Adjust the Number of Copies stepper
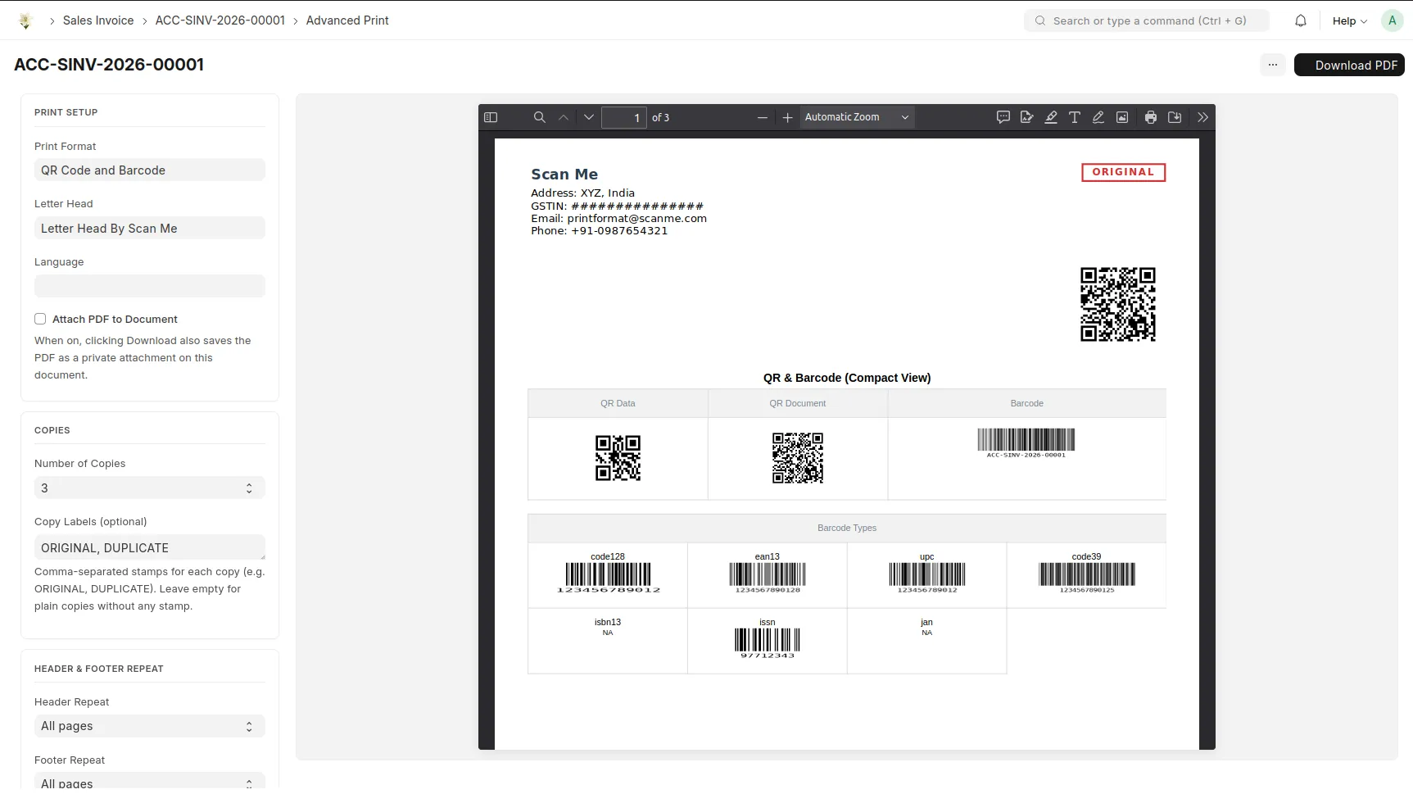The height and width of the screenshot is (794, 1413). point(249,488)
